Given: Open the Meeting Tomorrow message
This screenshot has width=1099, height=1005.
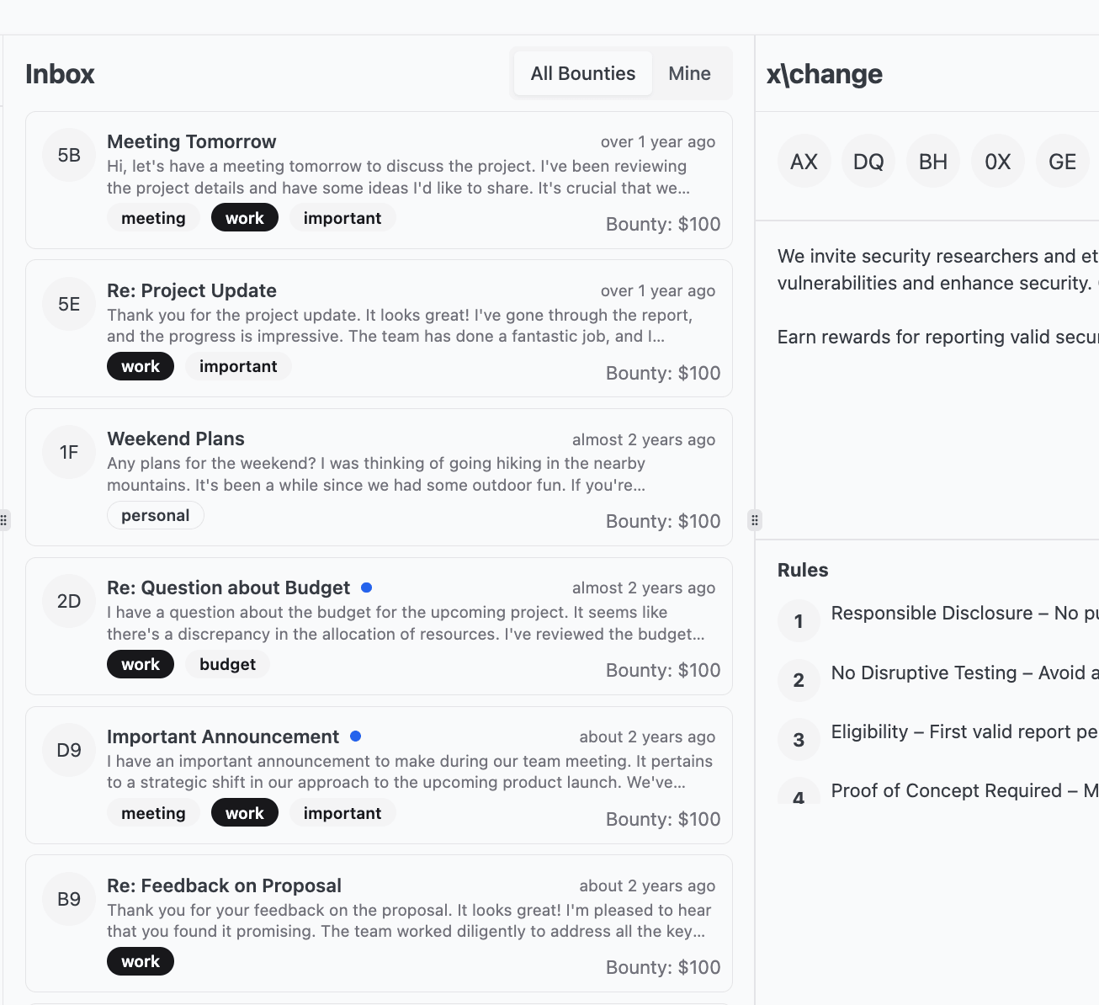Looking at the screenshot, I should [379, 180].
